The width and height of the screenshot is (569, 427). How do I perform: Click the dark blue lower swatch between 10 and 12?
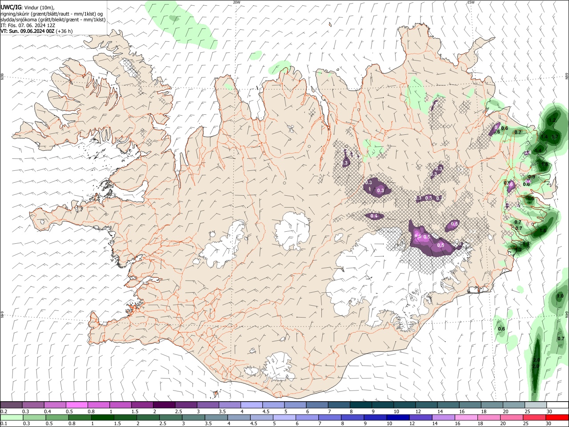click(397, 417)
